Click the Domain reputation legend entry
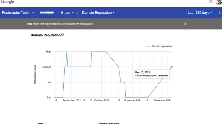The height and width of the screenshot is (124, 222). pyautogui.click(x=159, y=46)
